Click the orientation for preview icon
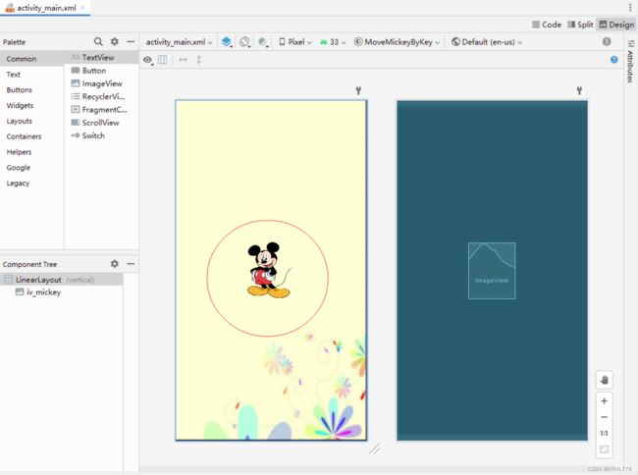638x475 pixels. [244, 42]
